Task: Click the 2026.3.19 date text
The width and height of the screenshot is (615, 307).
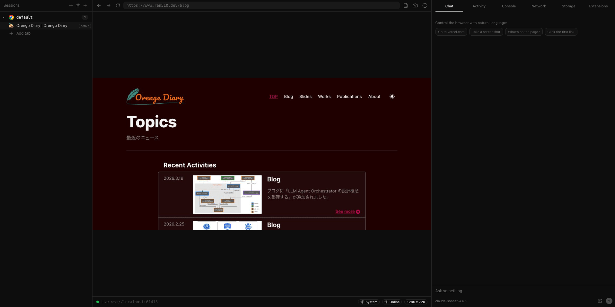Action: pyautogui.click(x=173, y=178)
